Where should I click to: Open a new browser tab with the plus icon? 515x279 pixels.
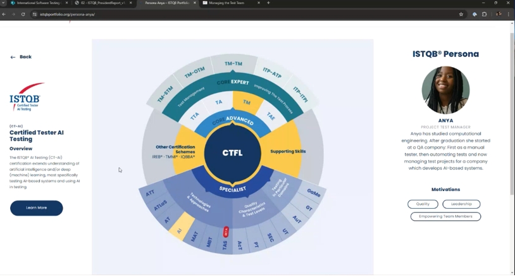(x=268, y=3)
